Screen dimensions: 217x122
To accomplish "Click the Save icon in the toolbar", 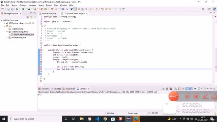I will coord(8,9).
